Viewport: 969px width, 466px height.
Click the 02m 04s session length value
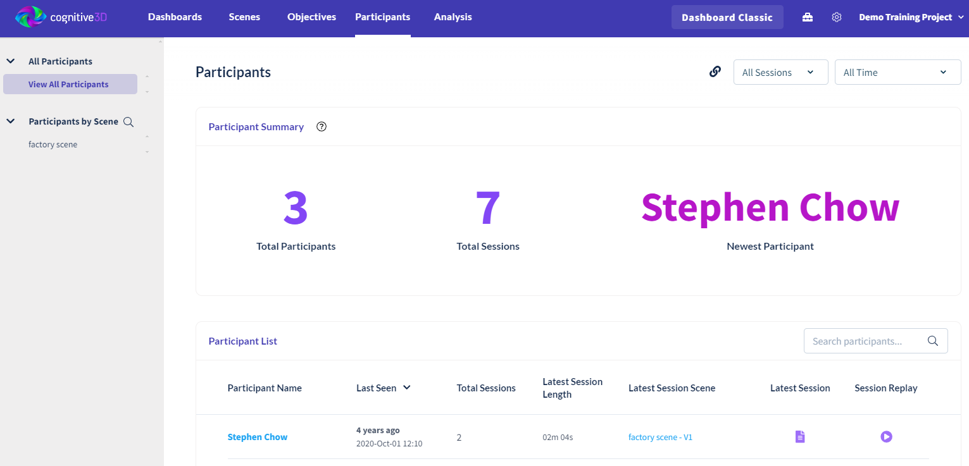tap(558, 437)
